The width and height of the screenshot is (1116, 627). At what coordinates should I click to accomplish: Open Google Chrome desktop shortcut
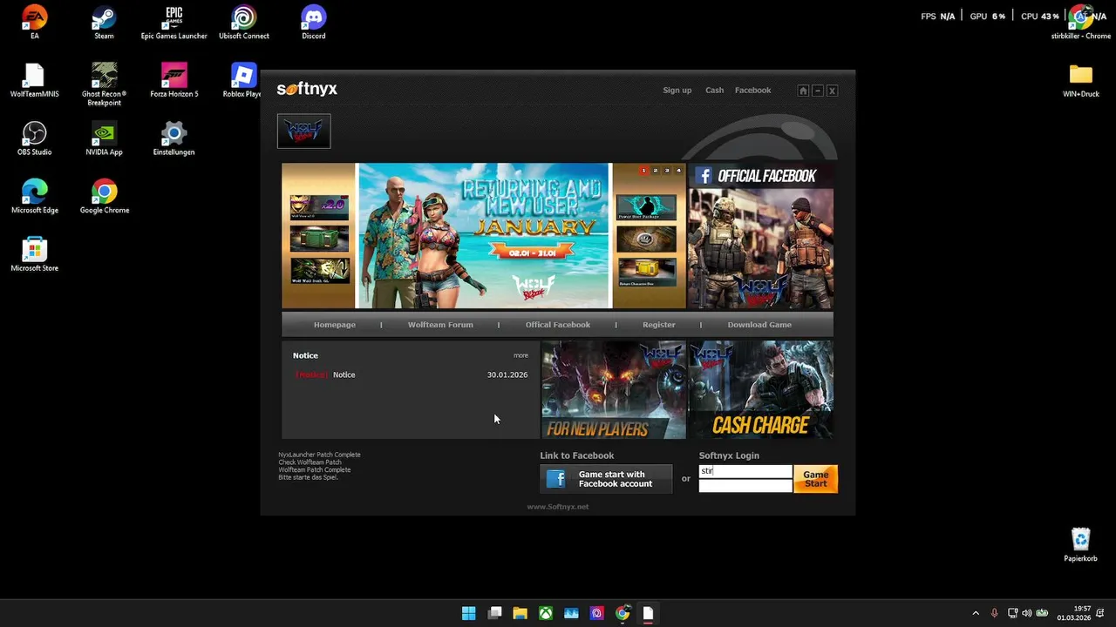(x=104, y=198)
